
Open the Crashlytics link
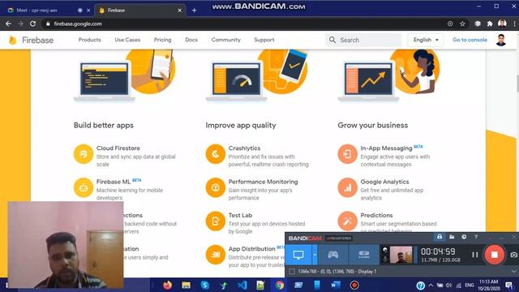[x=244, y=148]
